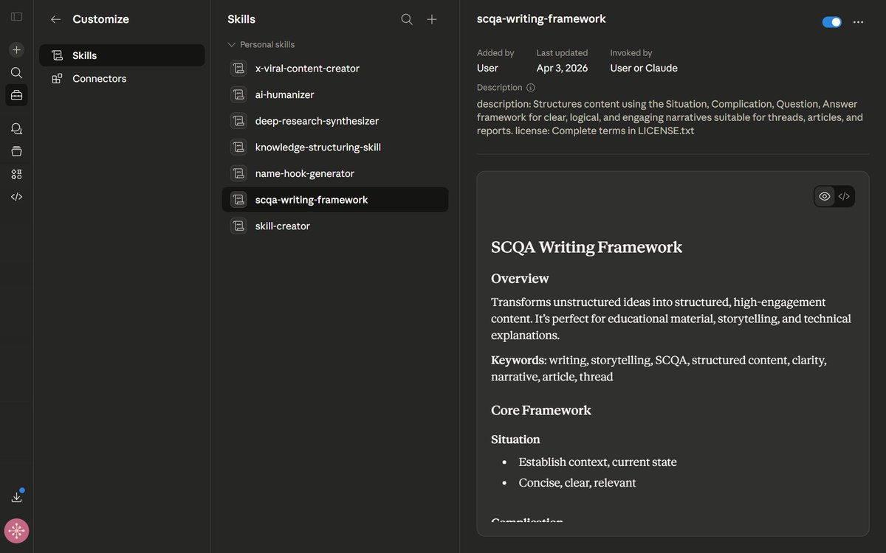Add a new skill with plus icon
The image size is (886, 553).
(x=432, y=20)
